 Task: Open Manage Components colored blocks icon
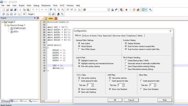click(x=58, y=14)
